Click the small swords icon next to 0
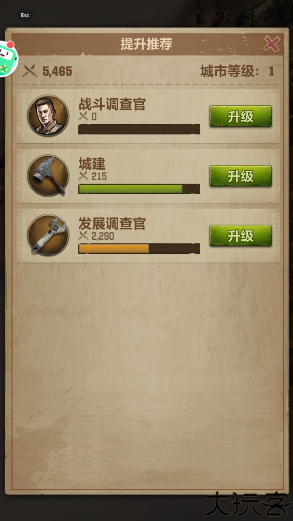This screenshot has height=521, width=293. click(83, 117)
